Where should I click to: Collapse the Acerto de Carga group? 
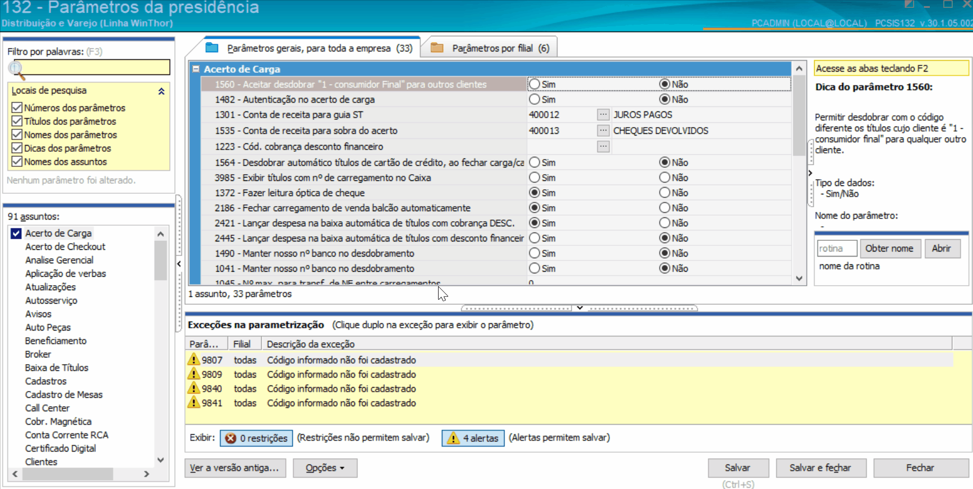196,69
